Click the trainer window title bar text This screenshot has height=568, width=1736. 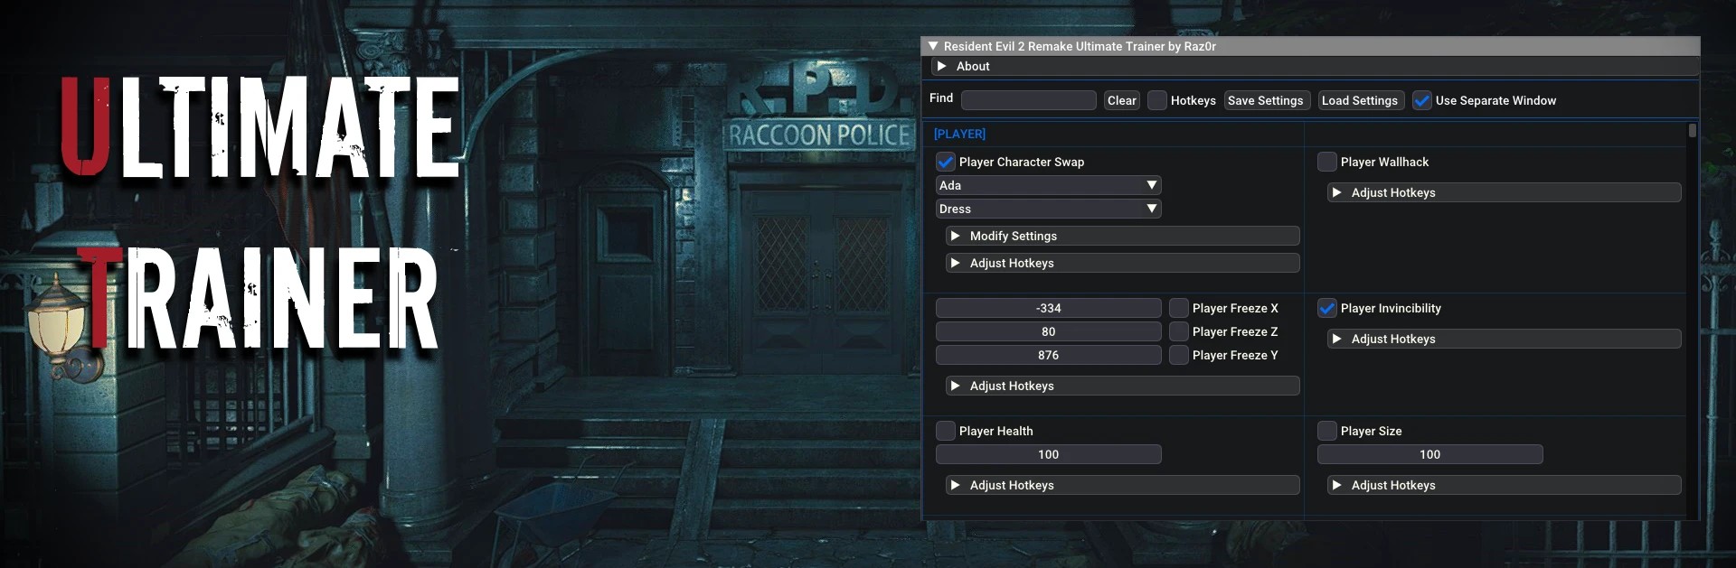[x=1080, y=46]
